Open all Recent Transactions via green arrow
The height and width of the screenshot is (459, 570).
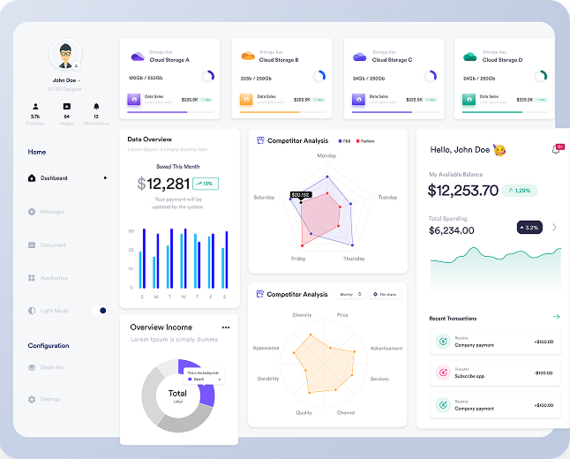pos(556,317)
